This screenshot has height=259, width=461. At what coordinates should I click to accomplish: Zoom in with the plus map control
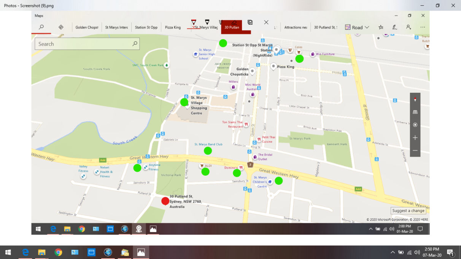pos(415,138)
